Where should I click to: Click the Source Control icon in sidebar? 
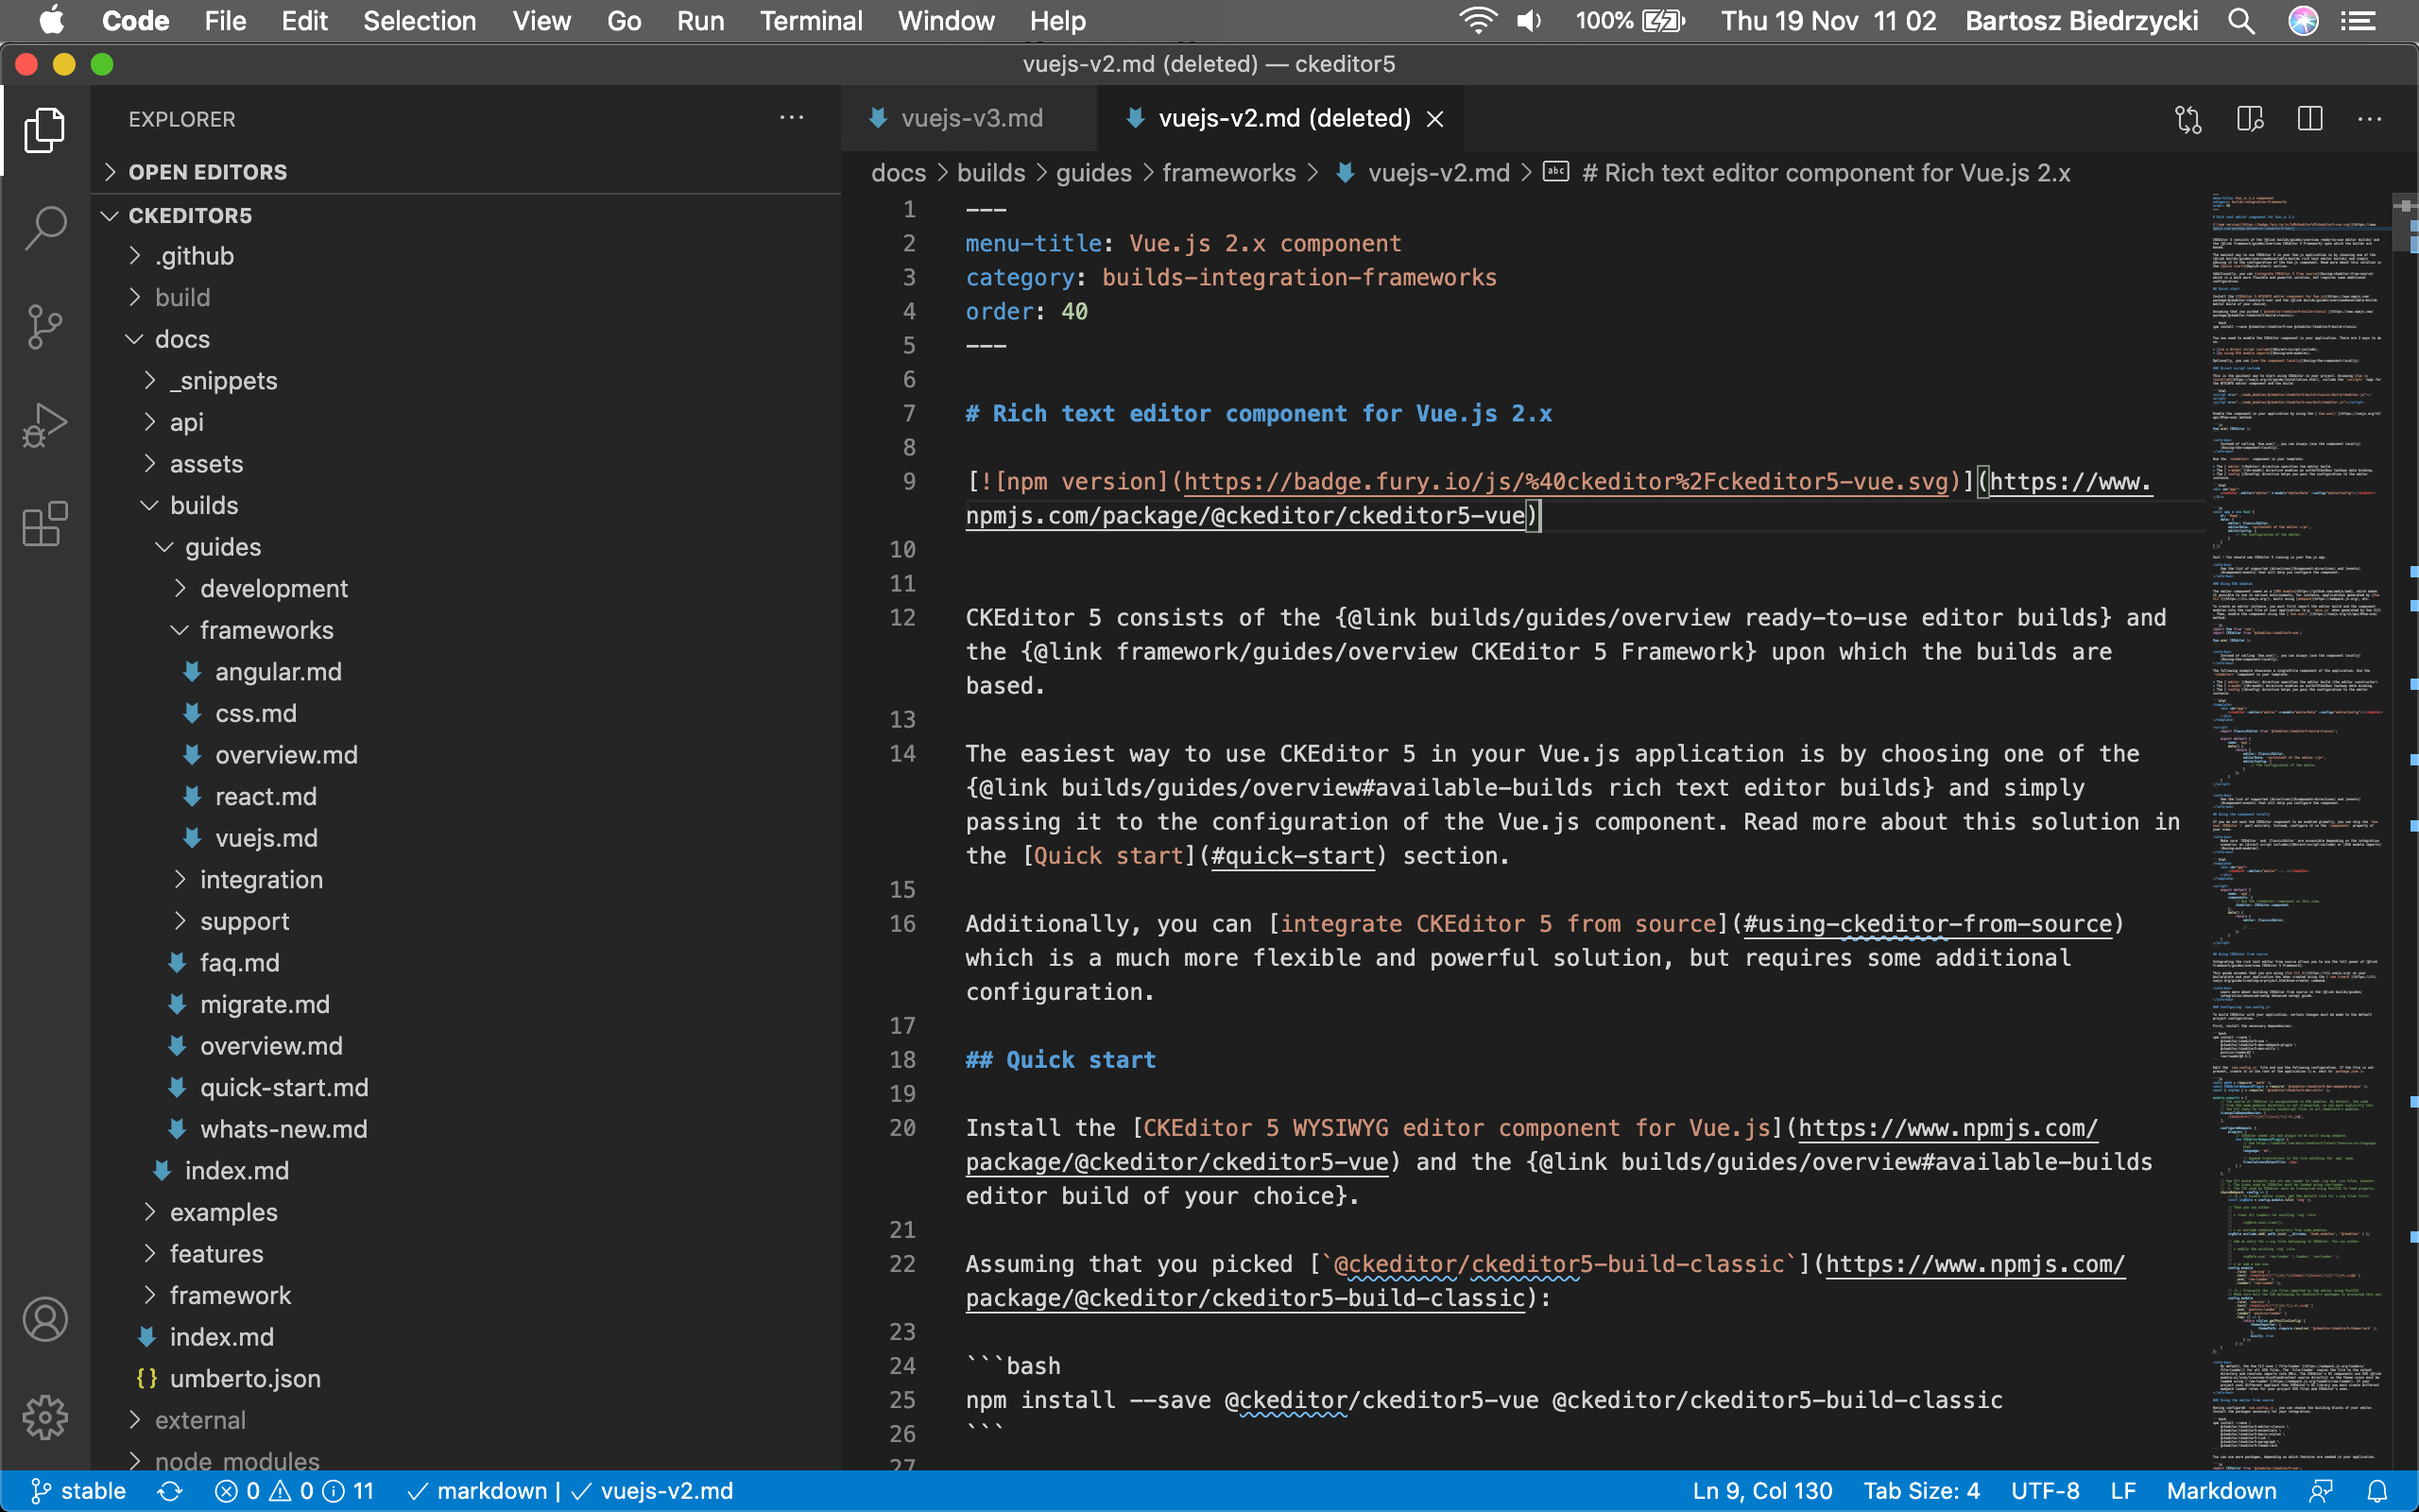(x=47, y=328)
